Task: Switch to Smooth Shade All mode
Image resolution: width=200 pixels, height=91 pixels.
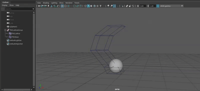Action: (x=88, y=6)
